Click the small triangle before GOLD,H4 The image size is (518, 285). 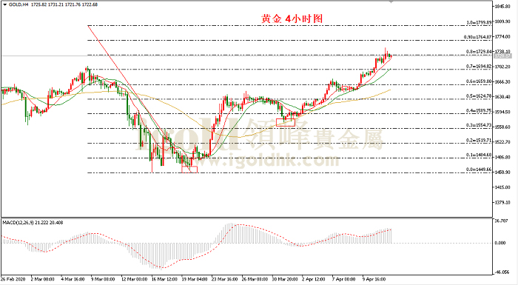point(4,4)
